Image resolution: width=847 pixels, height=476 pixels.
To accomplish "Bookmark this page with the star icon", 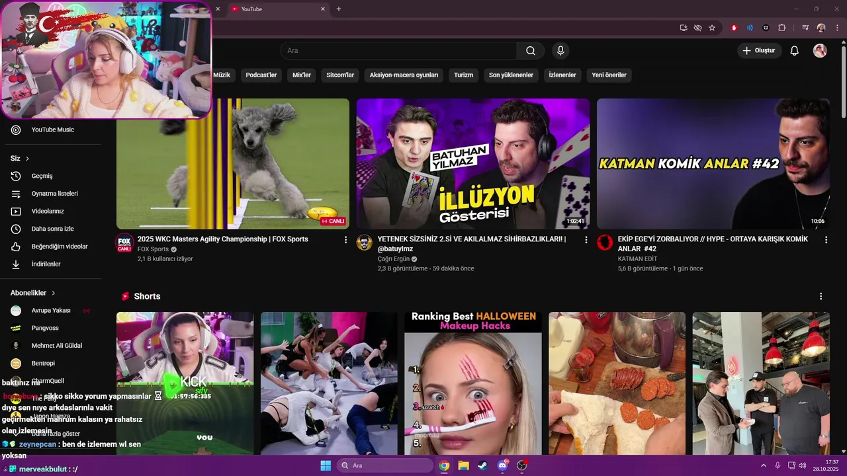I will point(712,28).
